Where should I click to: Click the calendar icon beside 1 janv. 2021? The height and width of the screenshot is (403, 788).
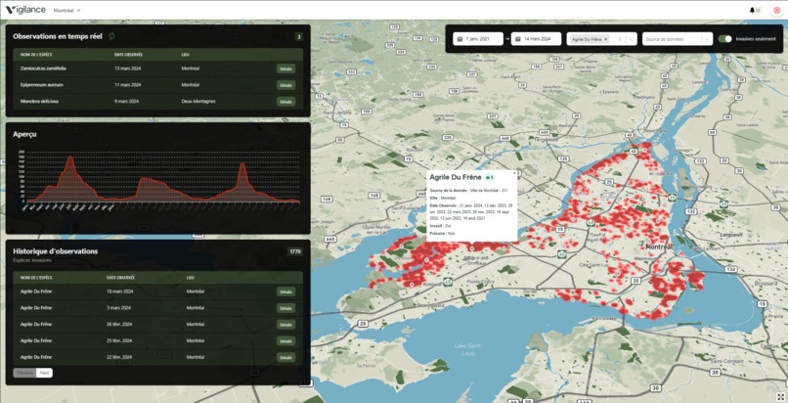460,39
